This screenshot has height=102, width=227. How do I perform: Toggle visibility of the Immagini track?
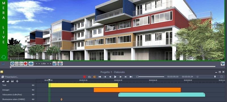(33, 90)
